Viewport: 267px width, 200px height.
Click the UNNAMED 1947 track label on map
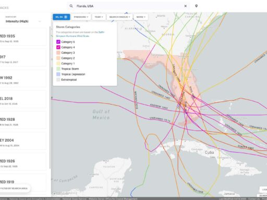pos(161,95)
